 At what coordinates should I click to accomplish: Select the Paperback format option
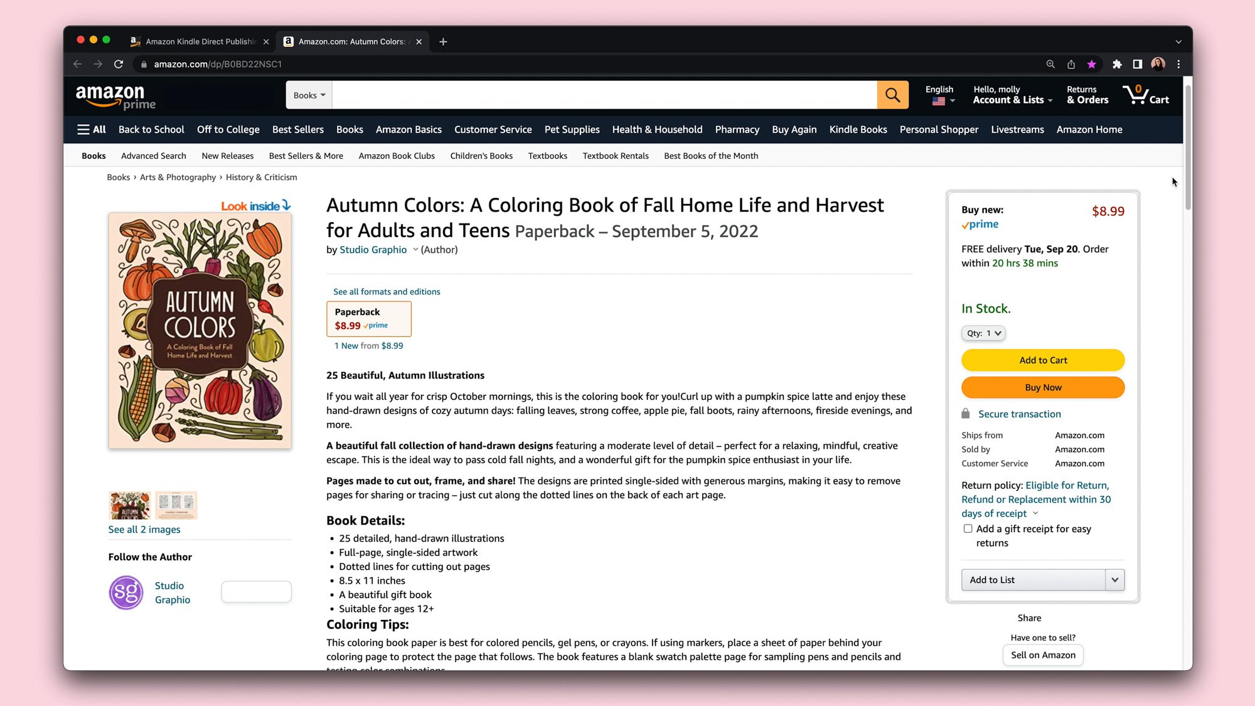[369, 319]
